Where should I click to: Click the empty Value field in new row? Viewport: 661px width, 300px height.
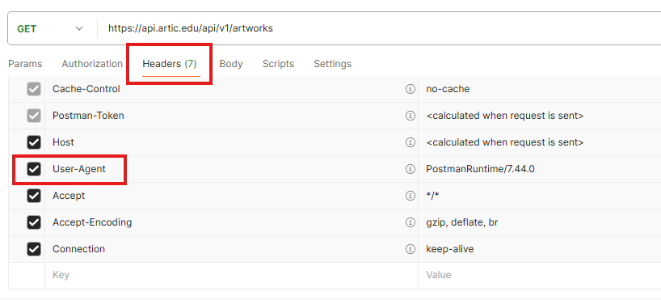point(540,275)
